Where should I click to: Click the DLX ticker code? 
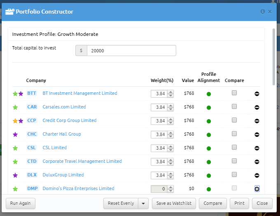click(x=32, y=175)
